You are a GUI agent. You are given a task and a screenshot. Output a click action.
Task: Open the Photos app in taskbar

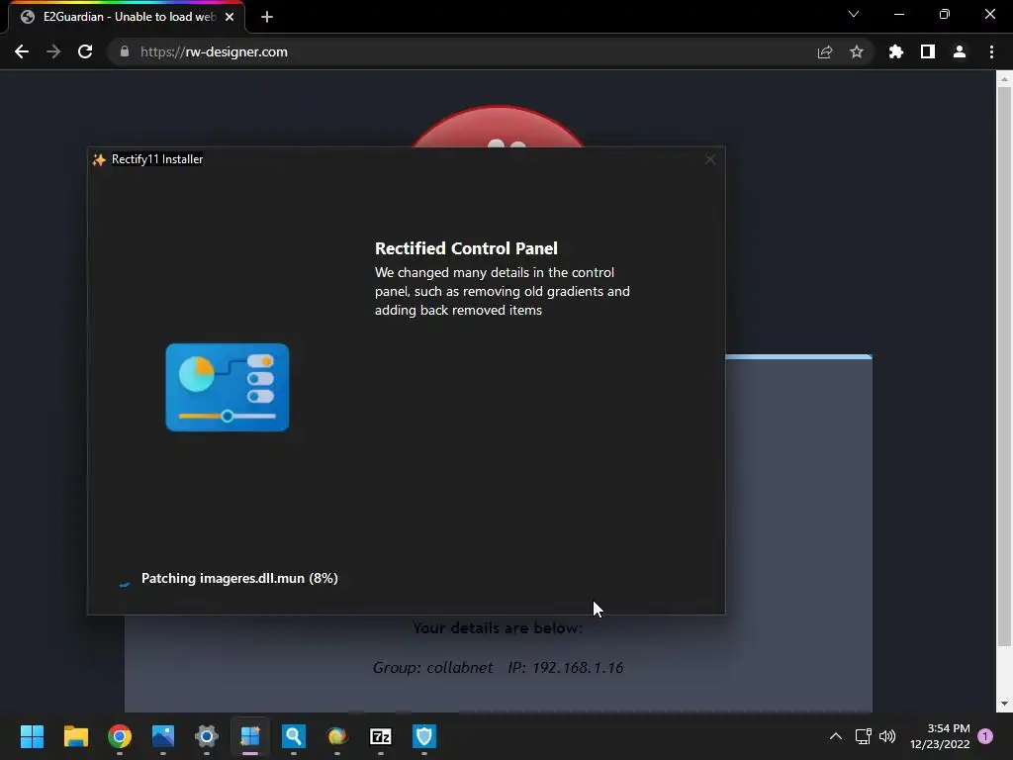click(x=163, y=736)
